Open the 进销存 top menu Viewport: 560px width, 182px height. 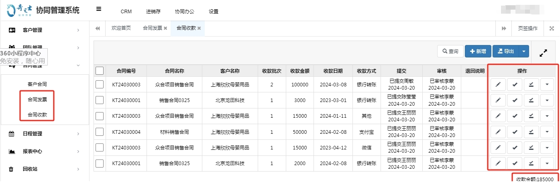153,12
